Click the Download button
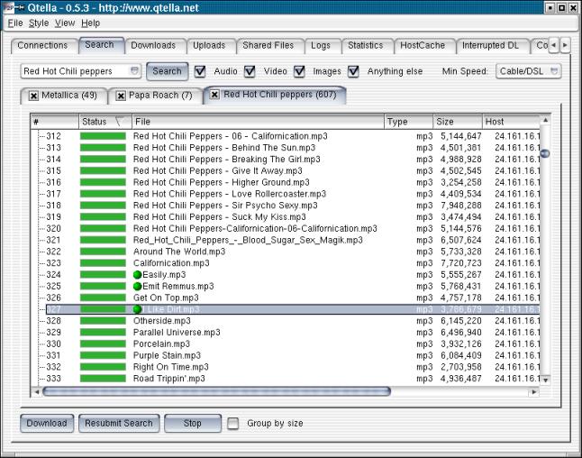This screenshot has height=458, width=582. [x=47, y=423]
